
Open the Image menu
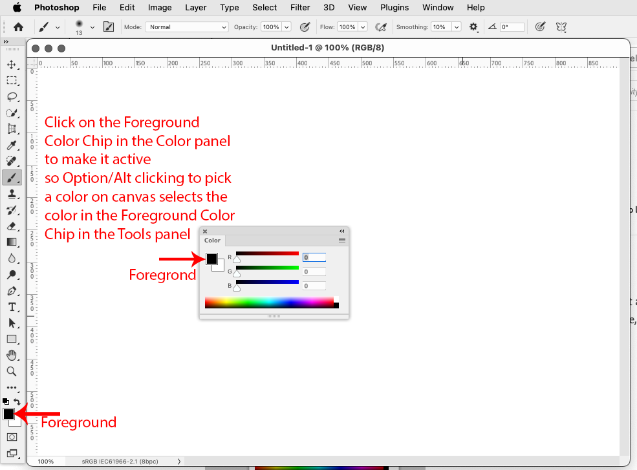(x=160, y=7)
